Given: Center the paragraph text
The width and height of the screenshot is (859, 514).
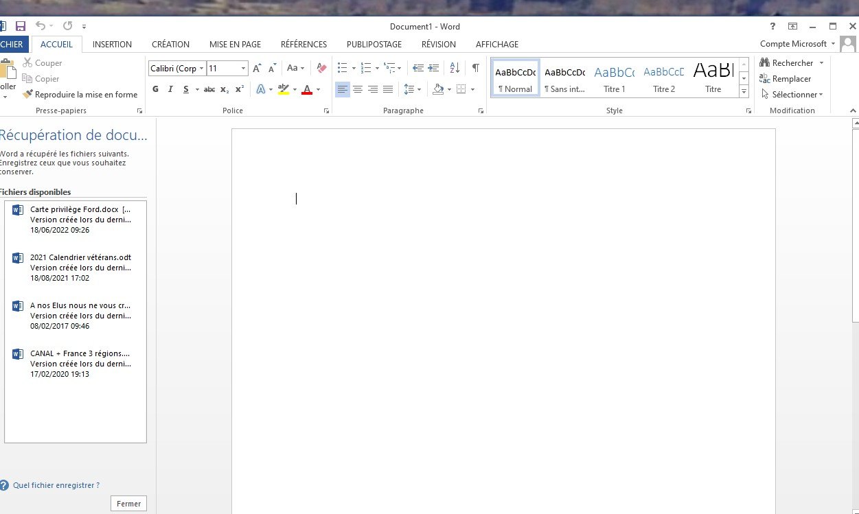Looking at the screenshot, I should (x=358, y=89).
